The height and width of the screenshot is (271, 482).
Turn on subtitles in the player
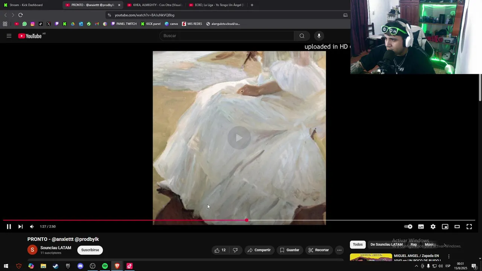coord(421,227)
